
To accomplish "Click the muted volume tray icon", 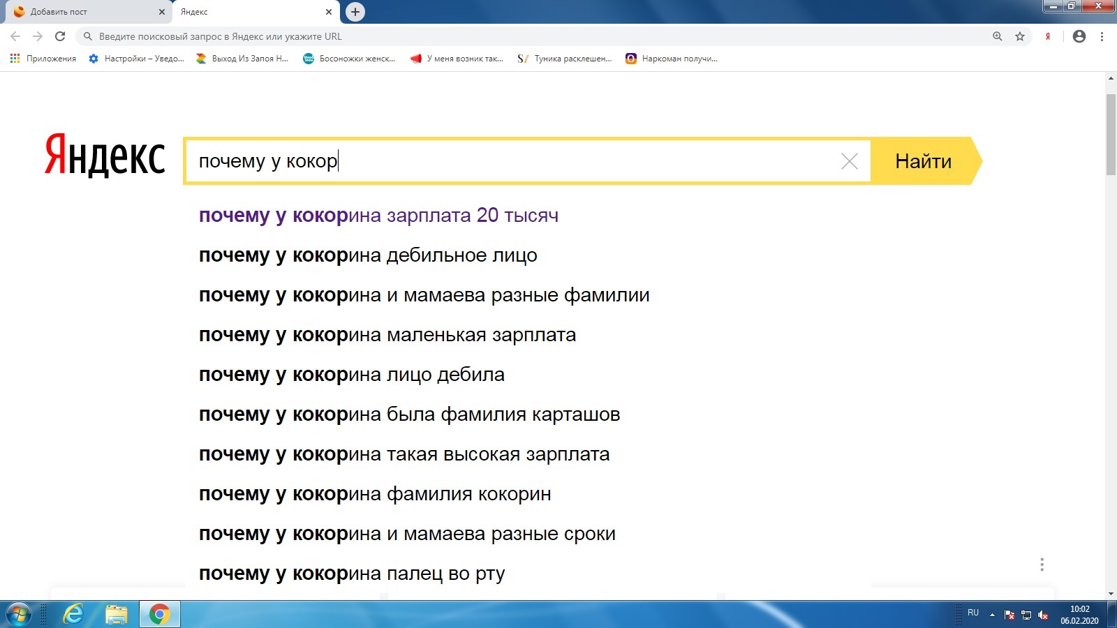I will 1043,615.
